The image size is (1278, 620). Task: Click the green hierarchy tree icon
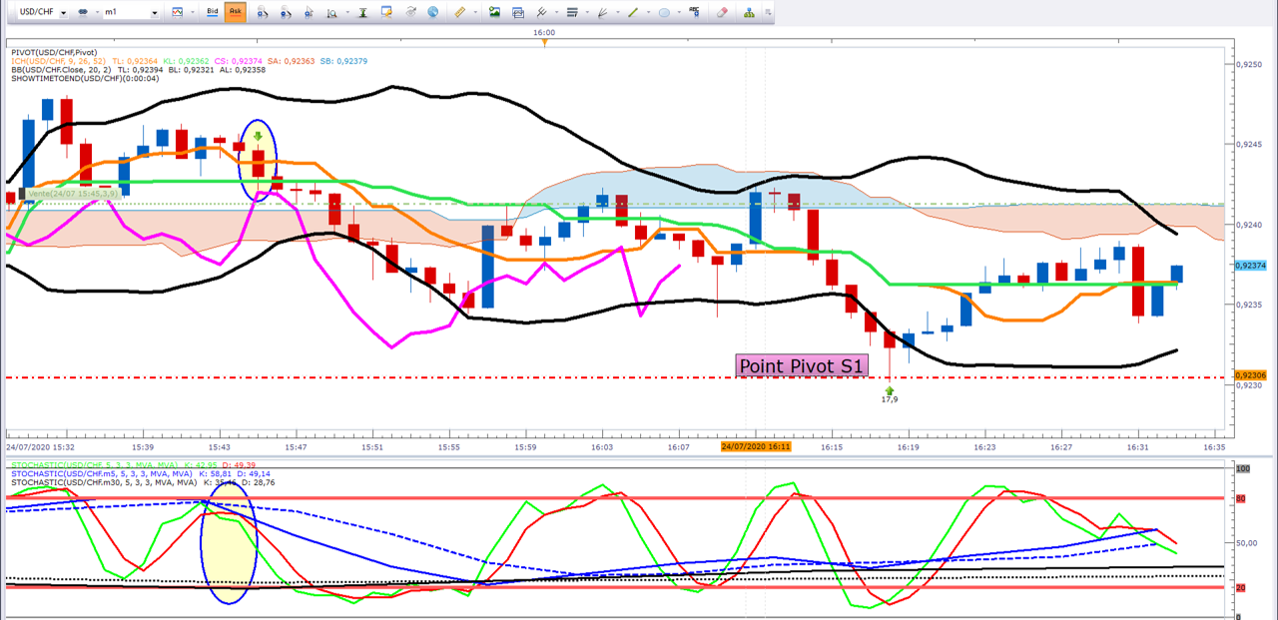point(750,12)
